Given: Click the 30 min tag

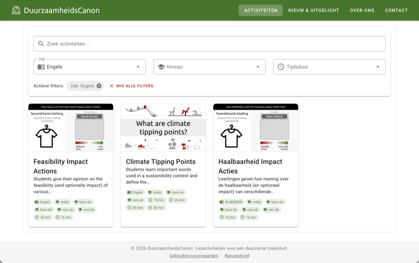Looking at the screenshot, I should point(135,208).
